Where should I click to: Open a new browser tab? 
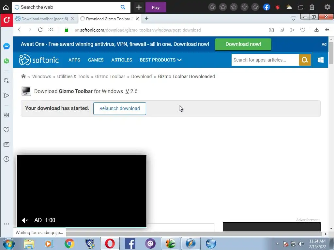146,19
